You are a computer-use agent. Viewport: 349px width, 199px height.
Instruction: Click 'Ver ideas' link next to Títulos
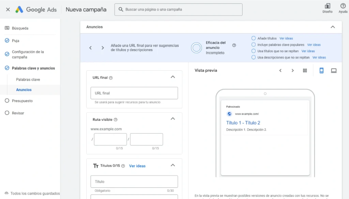click(137, 166)
